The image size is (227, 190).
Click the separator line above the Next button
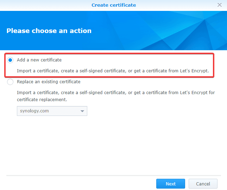113,175
